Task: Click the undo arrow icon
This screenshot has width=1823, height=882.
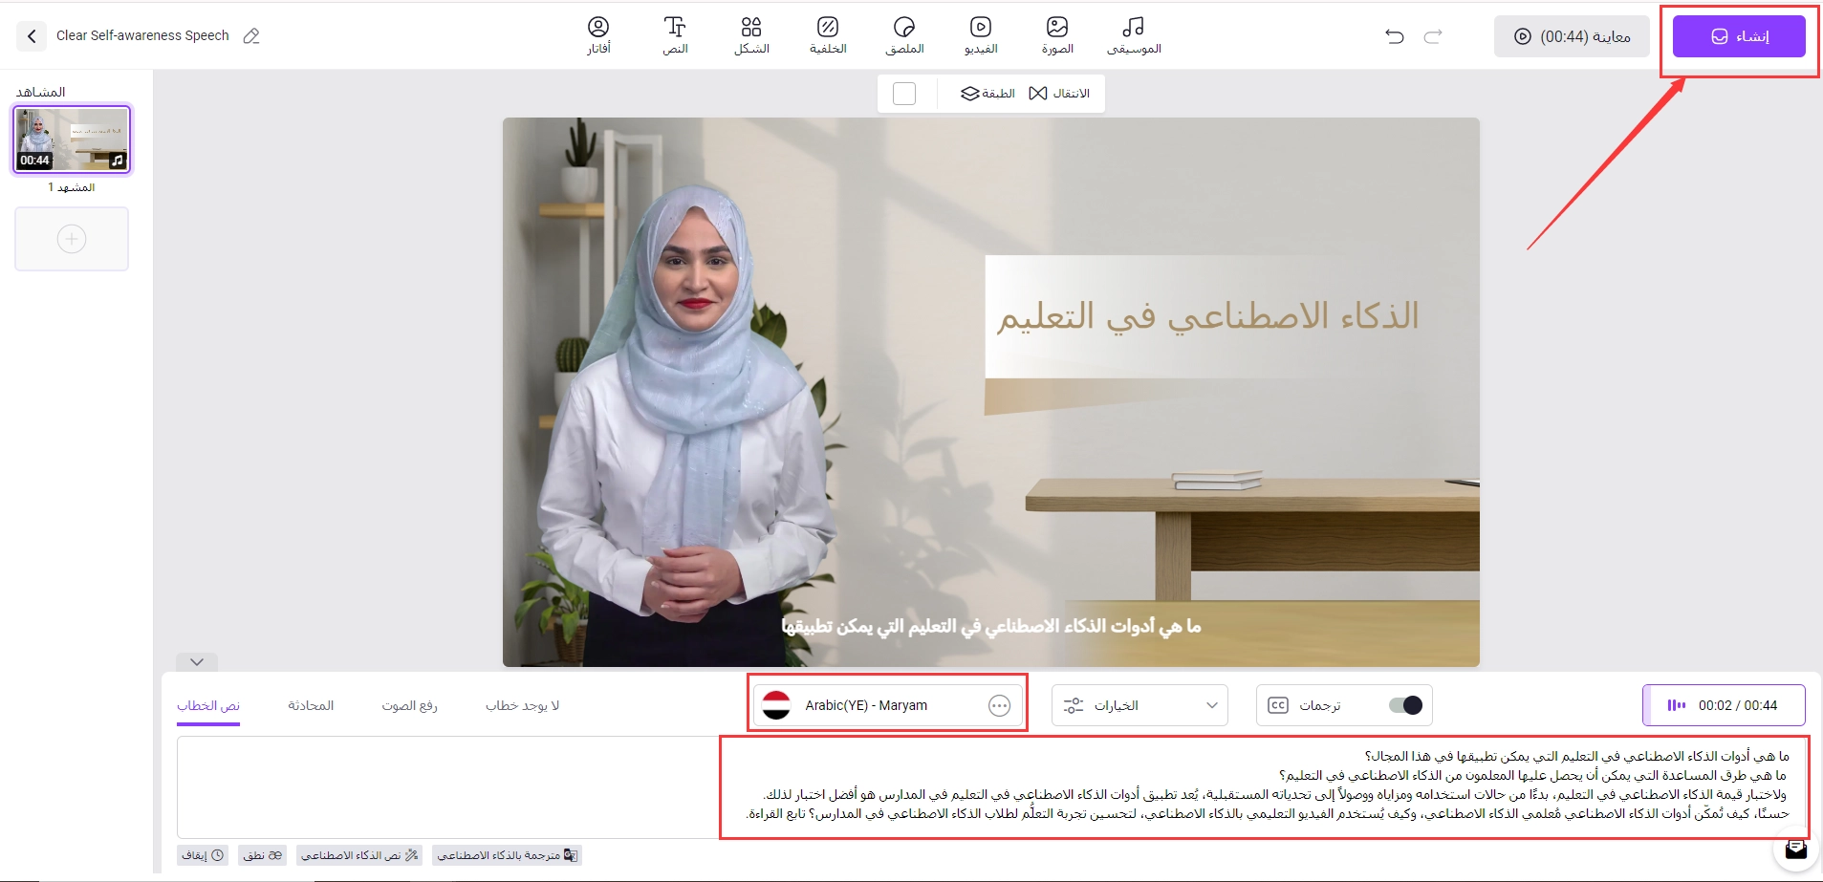Action: pos(1395,36)
